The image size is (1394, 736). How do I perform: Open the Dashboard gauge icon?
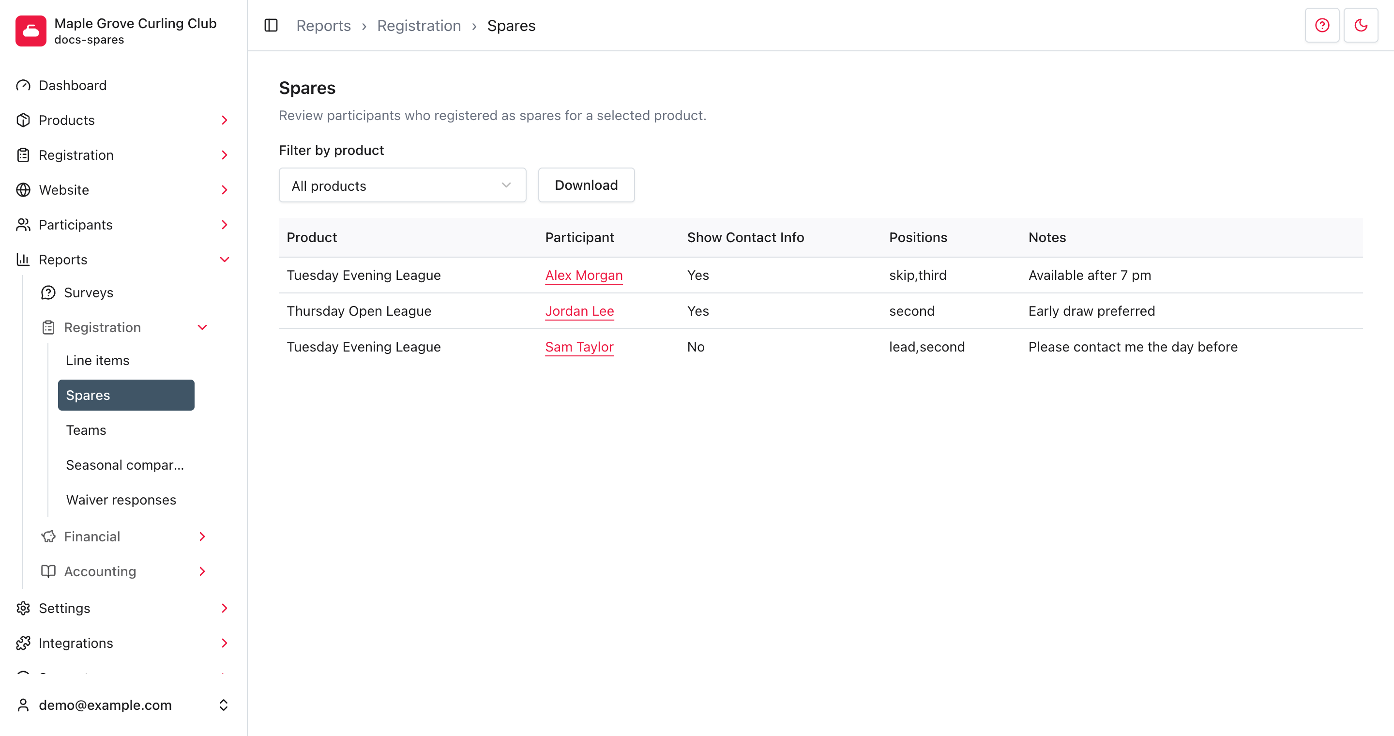(x=23, y=86)
